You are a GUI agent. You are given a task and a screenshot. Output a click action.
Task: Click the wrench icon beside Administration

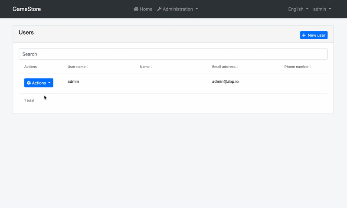click(x=159, y=9)
